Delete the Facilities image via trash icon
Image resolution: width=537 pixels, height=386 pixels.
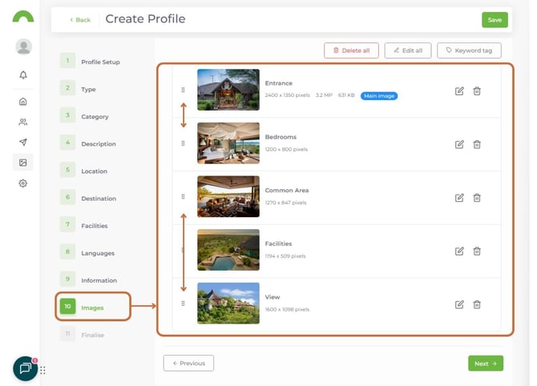477,251
